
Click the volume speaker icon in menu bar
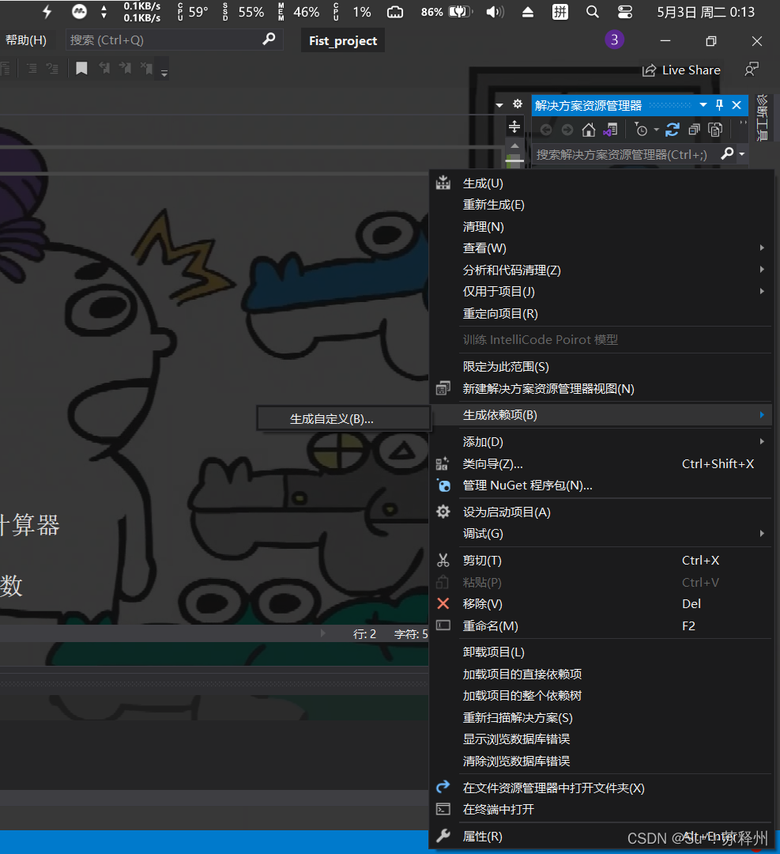[x=494, y=12]
